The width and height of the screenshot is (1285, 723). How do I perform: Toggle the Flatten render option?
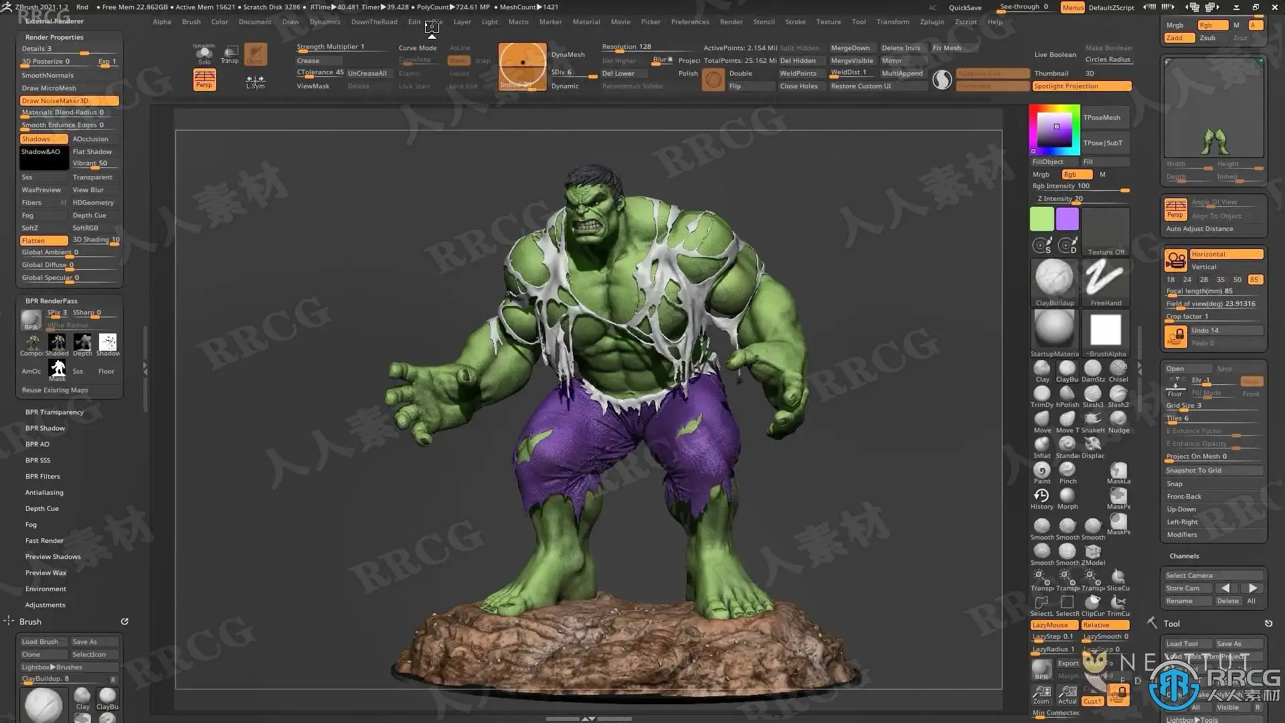[44, 241]
